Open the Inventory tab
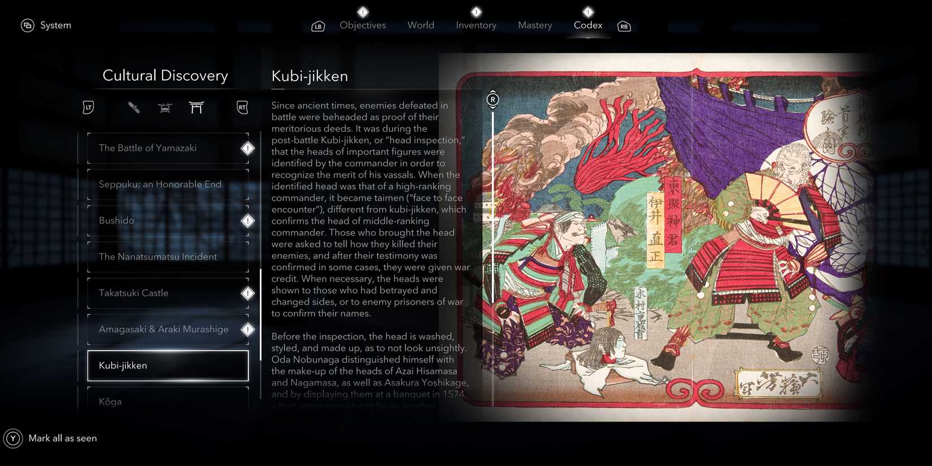 (x=476, y=25)
